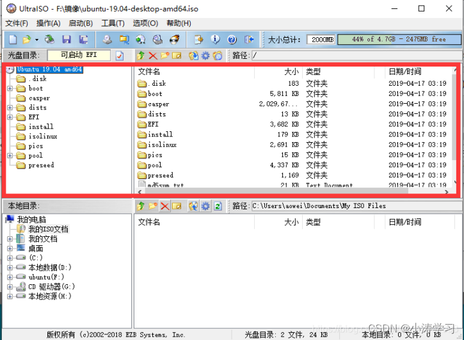The image size is (464, 340).
Task: Expand the ubuntu(F:) drive node
Action: point(10,277)
